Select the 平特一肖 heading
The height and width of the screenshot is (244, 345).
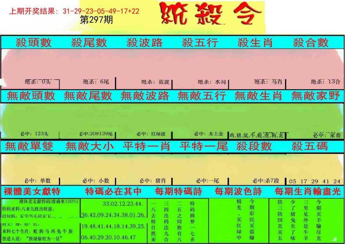pos(146,147)
